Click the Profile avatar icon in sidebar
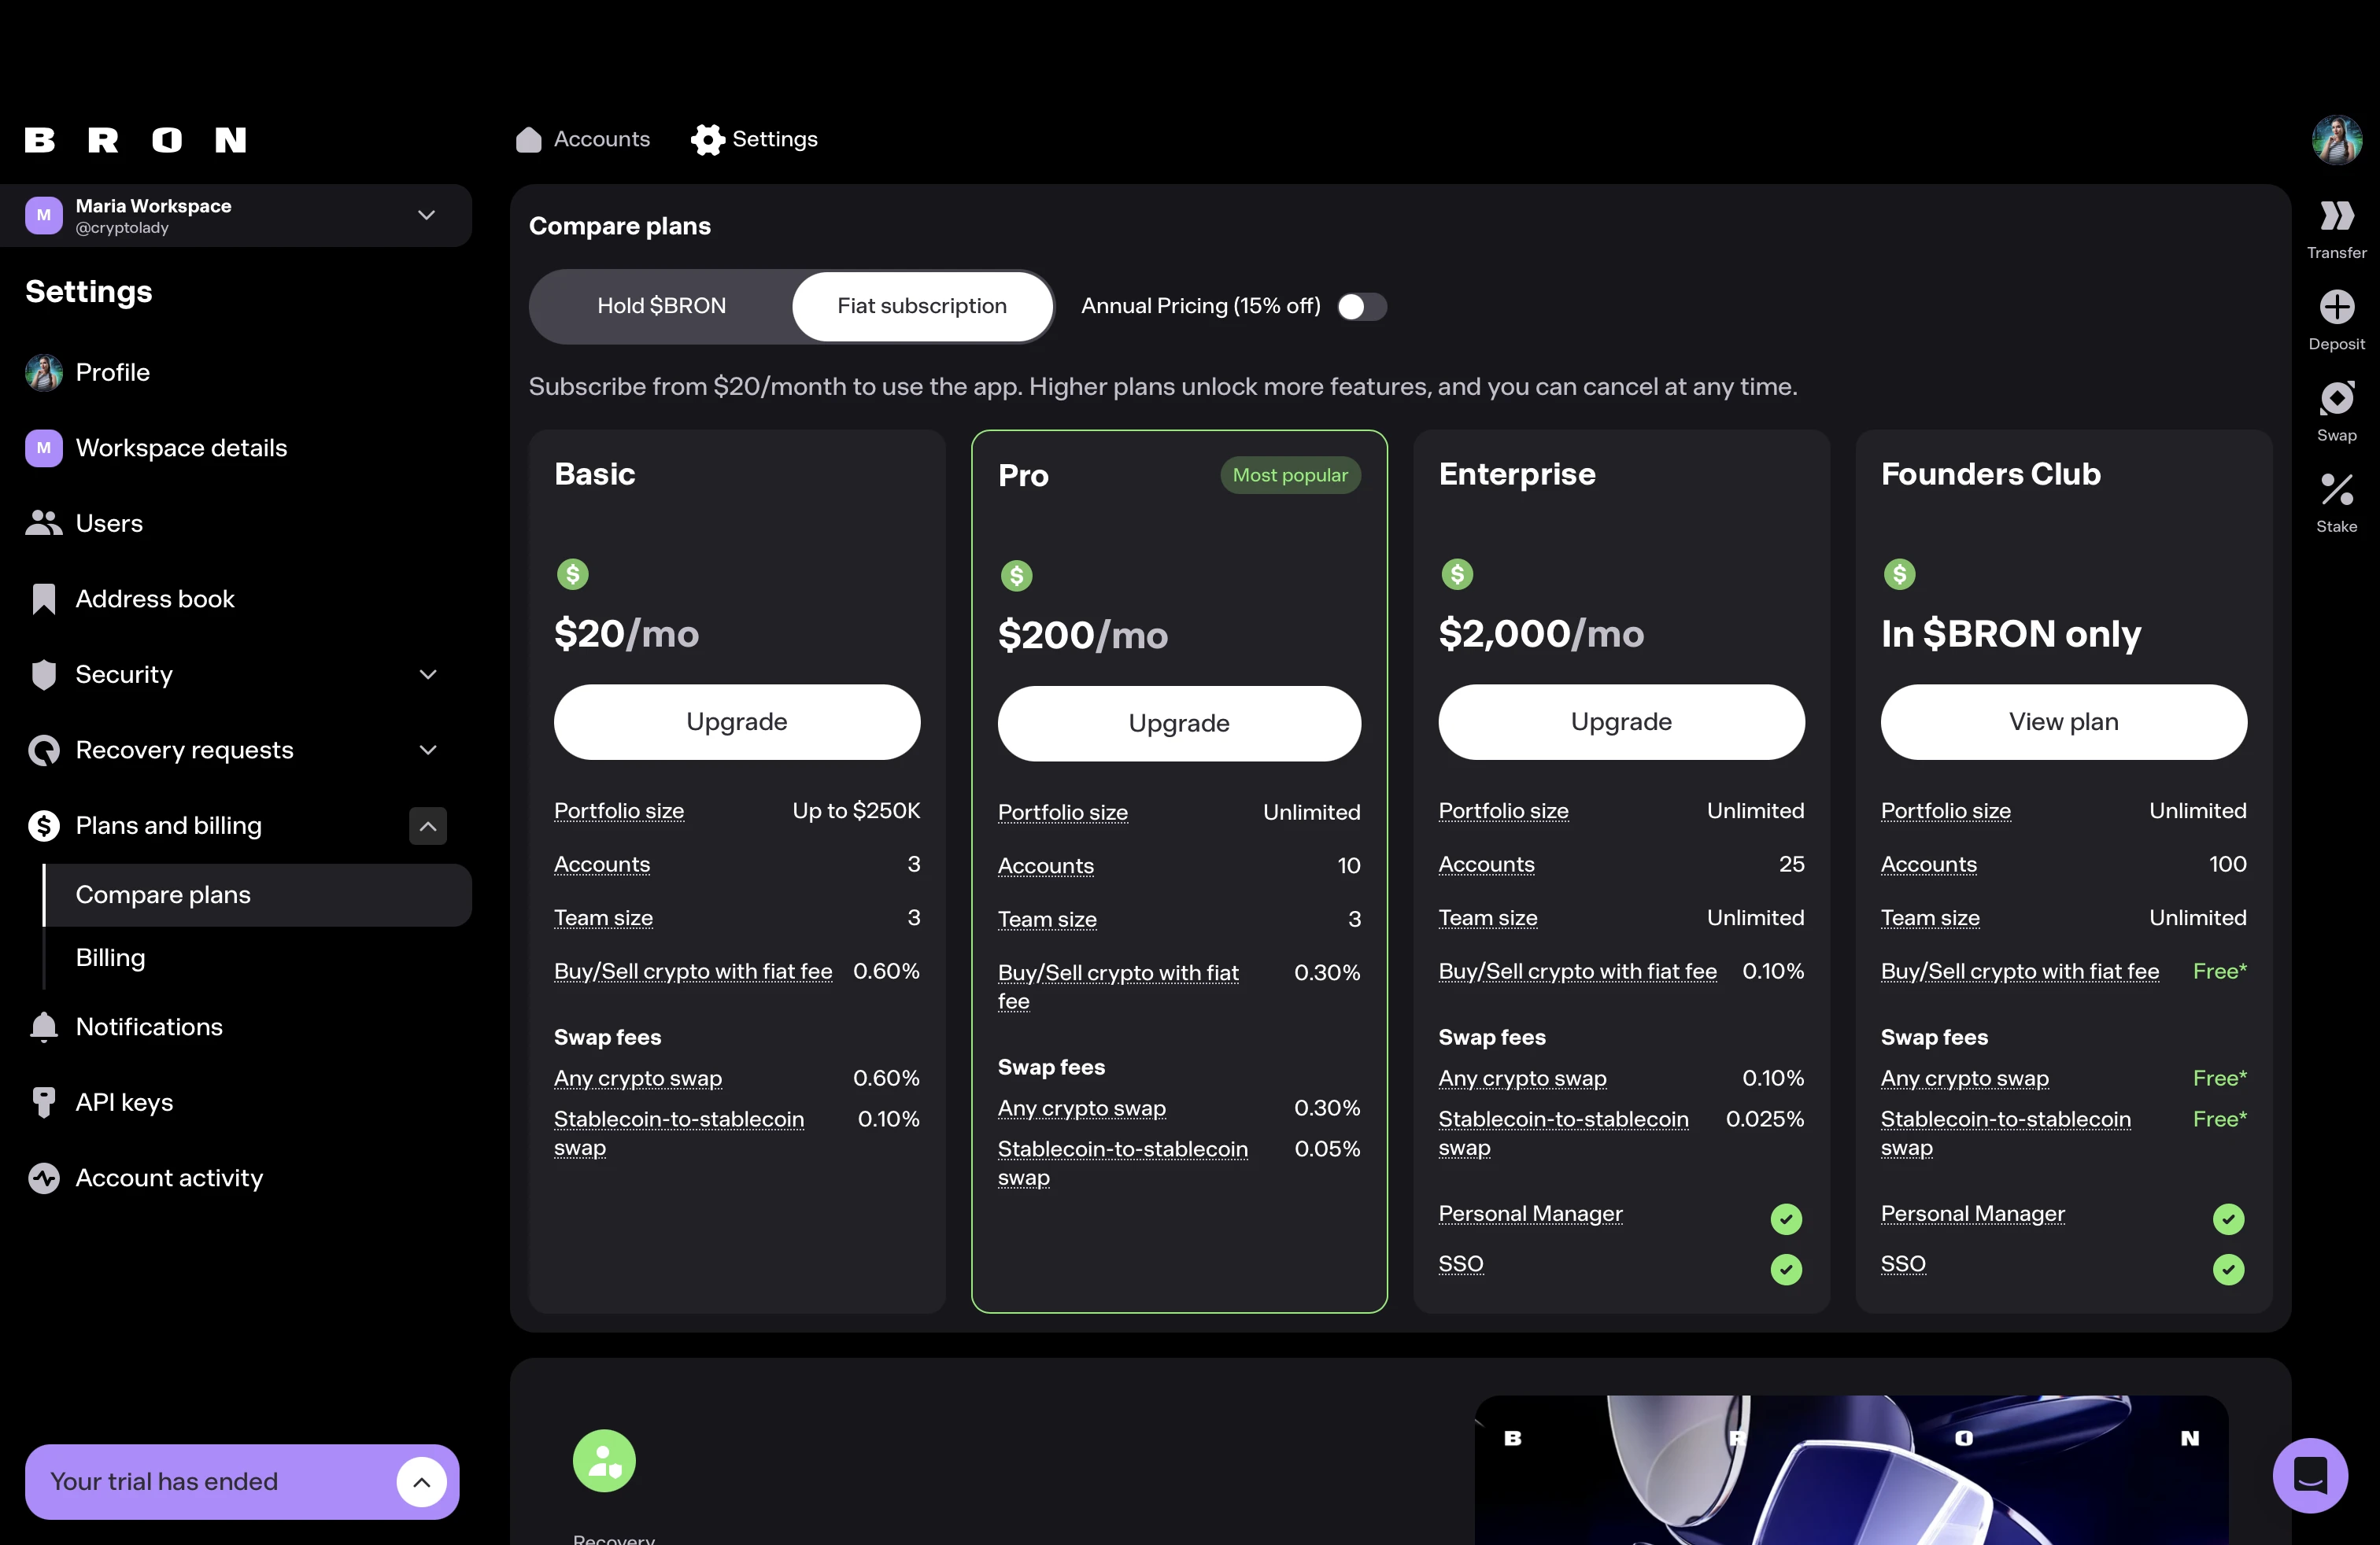Screen dimensions: 2380x1545 [44, 372]
